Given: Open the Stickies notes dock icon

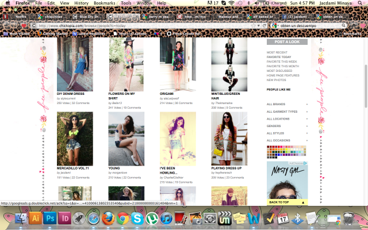Looking at the screenshot, I should [x=239, y=218].
